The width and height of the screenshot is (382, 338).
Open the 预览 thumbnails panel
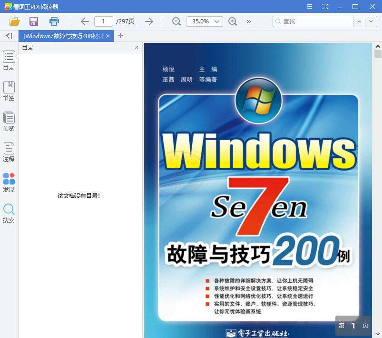click(9, 122)
